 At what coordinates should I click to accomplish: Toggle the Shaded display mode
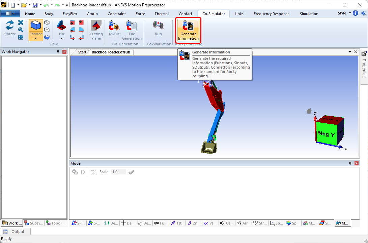click(36, 28)
